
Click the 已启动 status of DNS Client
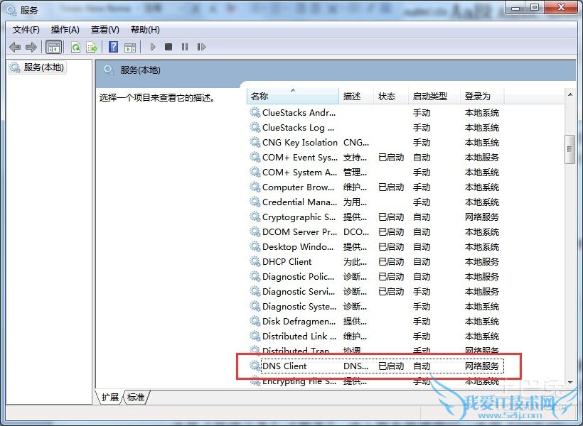click(391, 366)
